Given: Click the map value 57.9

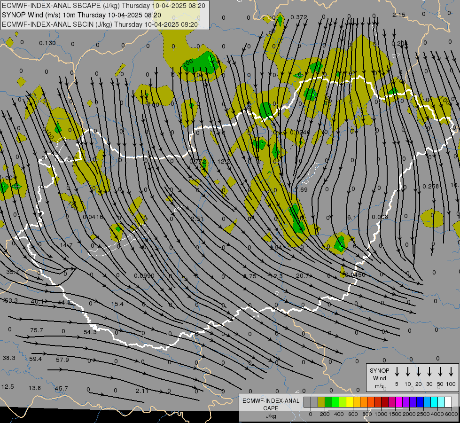Looking at the screenshot, I should tap(62, 360).
